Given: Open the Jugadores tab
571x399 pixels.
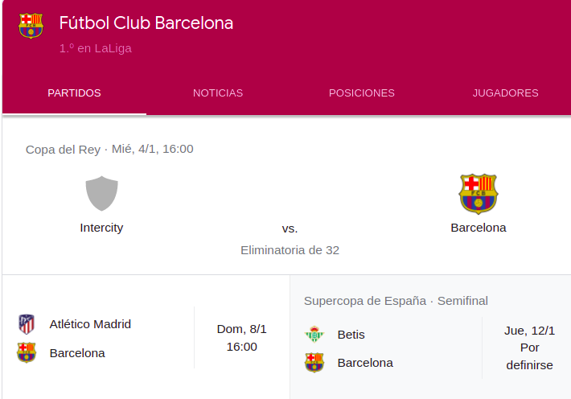Looking at the screenshot, I should pyautogui.click(x=505, y=93).
